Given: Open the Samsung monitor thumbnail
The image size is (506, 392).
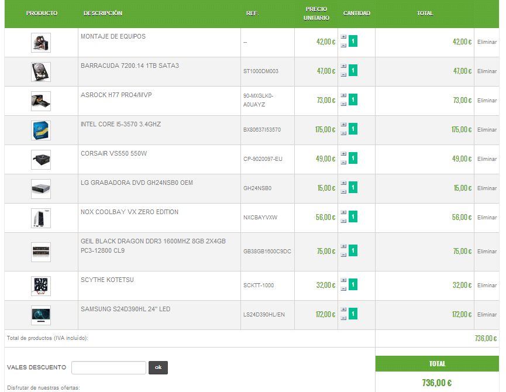Looking at the screenshot, I should (41, 315).
